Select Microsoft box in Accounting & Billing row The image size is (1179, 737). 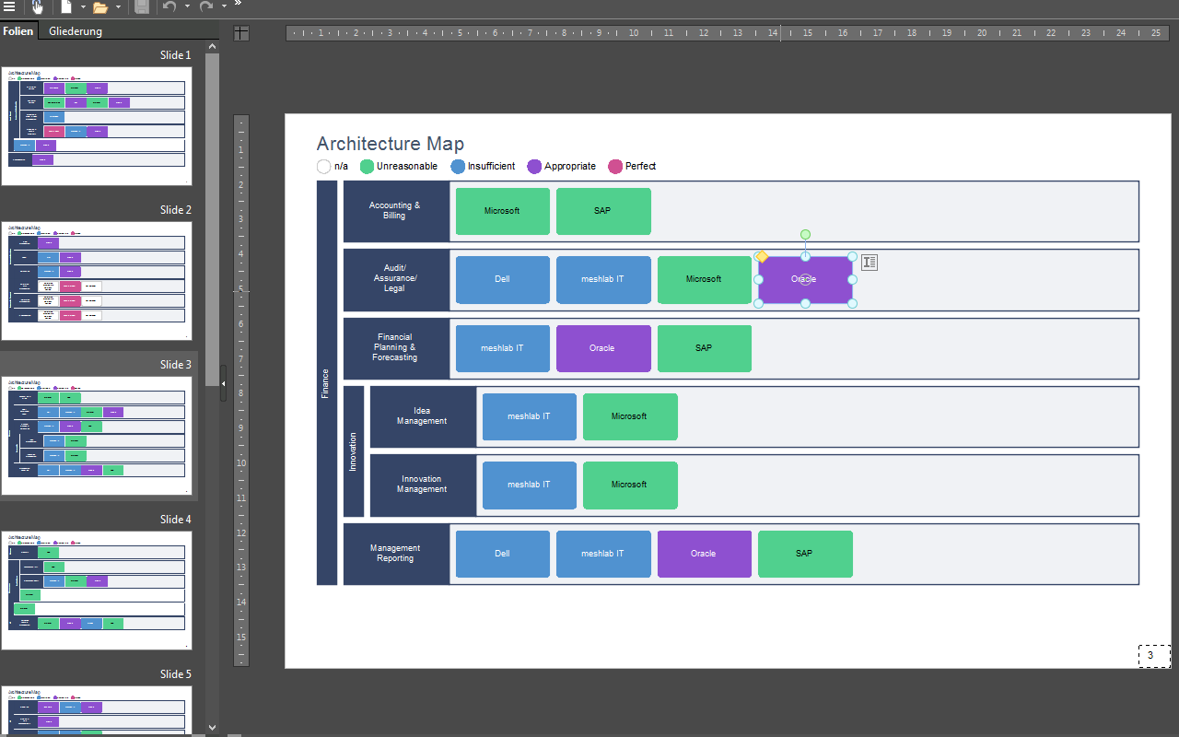pyautogui.click(x=503, y=211)
